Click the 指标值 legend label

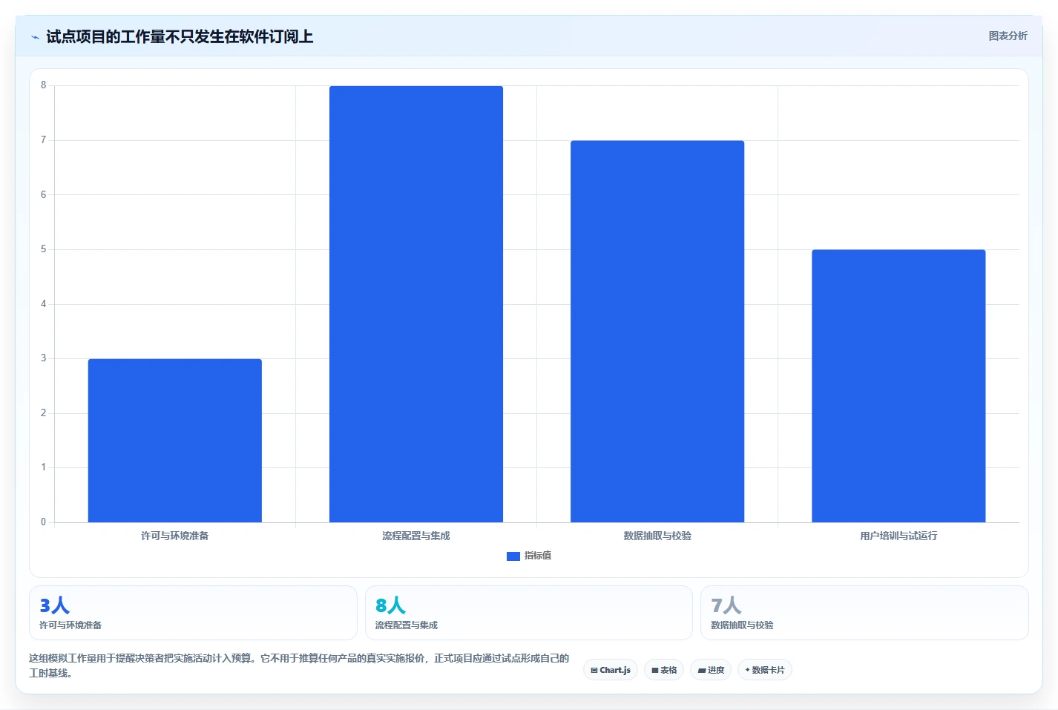tap(538, 556)
